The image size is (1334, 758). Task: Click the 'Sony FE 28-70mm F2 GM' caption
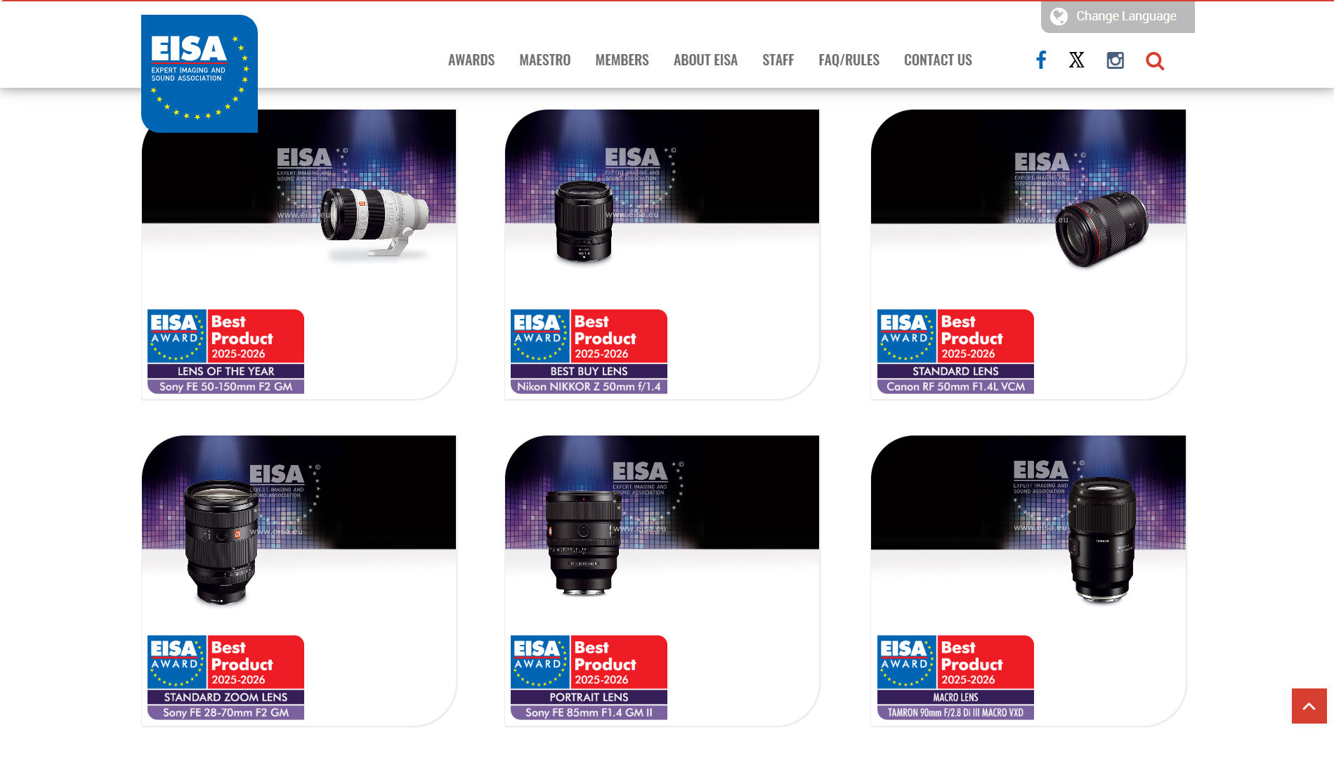(x=225, y=713)
